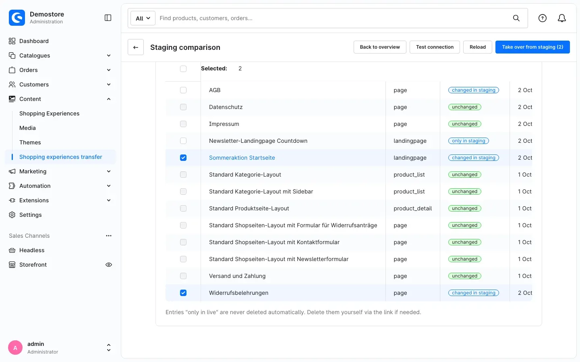The width and height of the screenshot is (580, 362).
Task: Uncheck Widerrufsbelehrungen row checkbox
Action: (183, 293)
